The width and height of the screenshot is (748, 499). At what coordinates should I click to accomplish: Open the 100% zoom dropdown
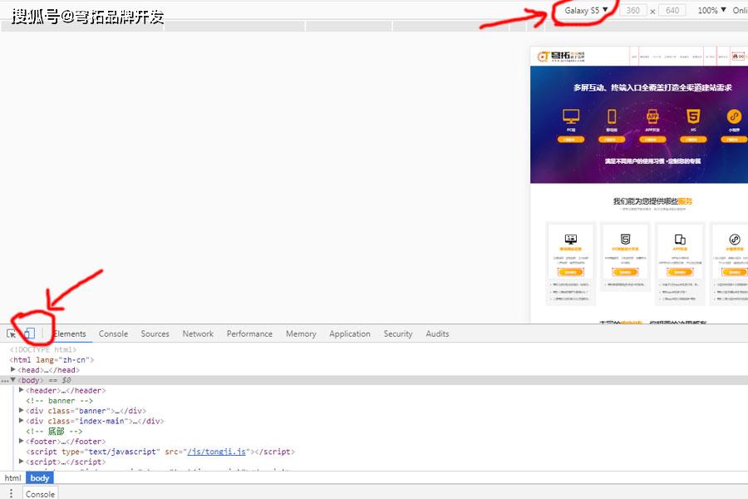tap(711, 10)
